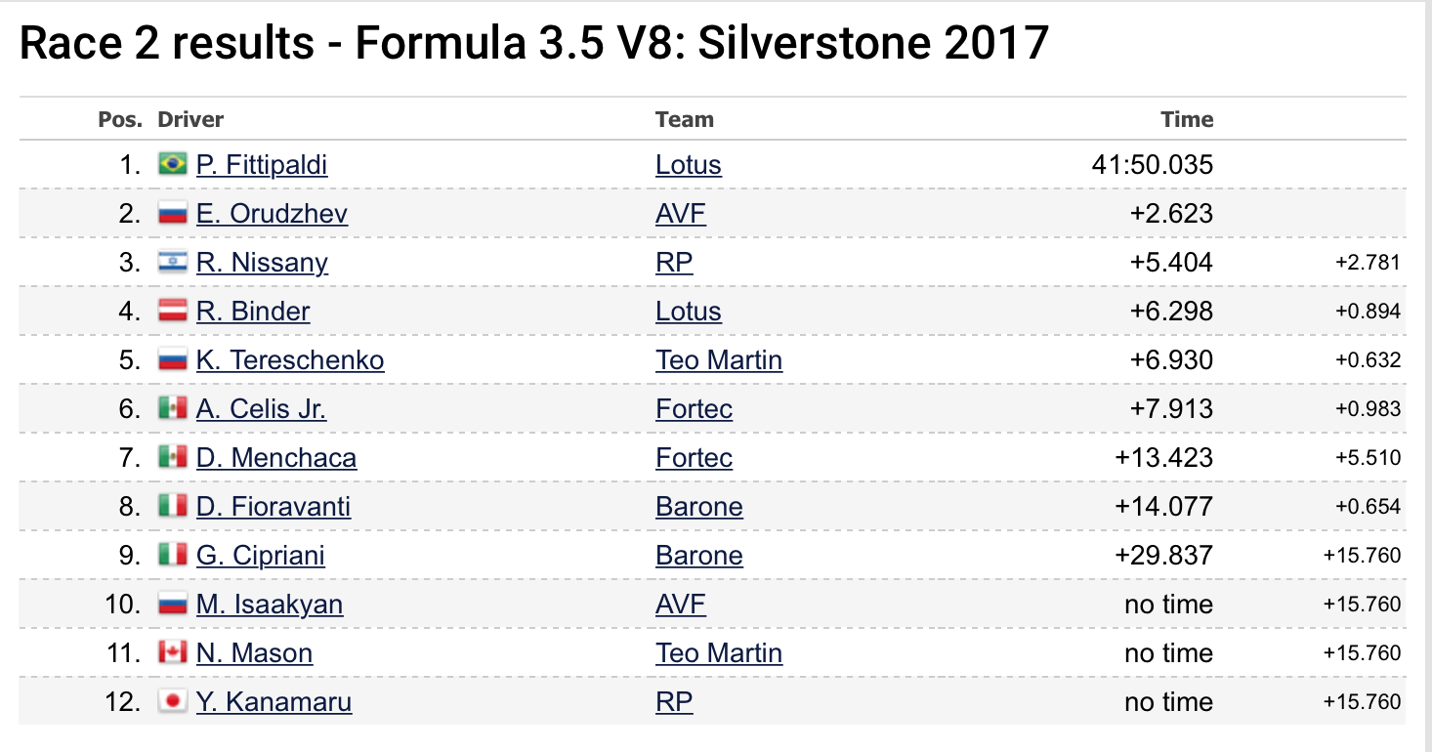
Task: Open Teo Martin team link in Tereschenko row
Action: pos(719,360)
